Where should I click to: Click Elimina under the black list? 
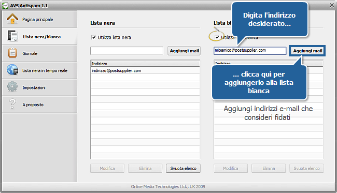click(145, 168)
